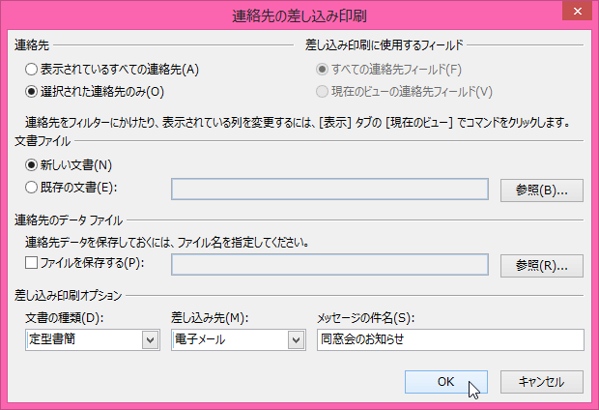Select 表示されているすべての連絡先 radio button

pyautogui.click(x=32, y=70)
